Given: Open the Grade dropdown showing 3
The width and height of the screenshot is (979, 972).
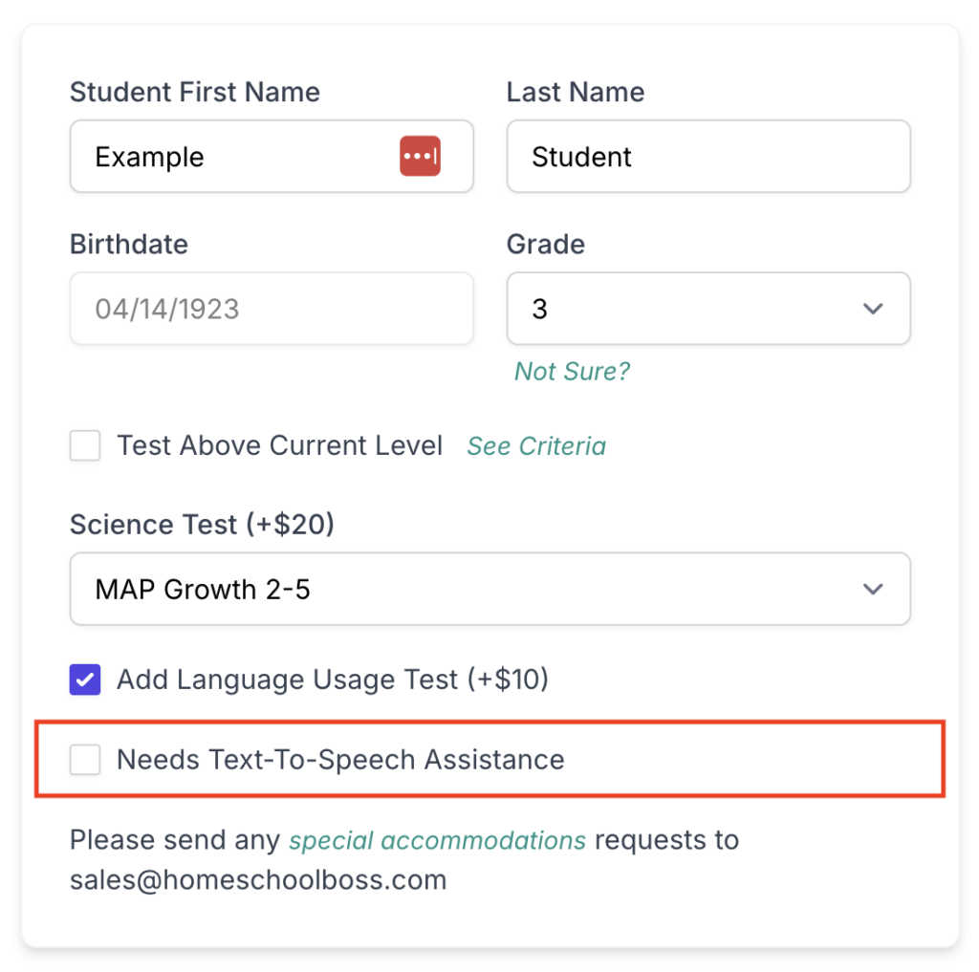Looking at the screenshot, I should [x=707, y=309].
